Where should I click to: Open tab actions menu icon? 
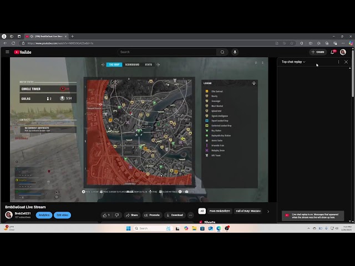coord(19,37)
